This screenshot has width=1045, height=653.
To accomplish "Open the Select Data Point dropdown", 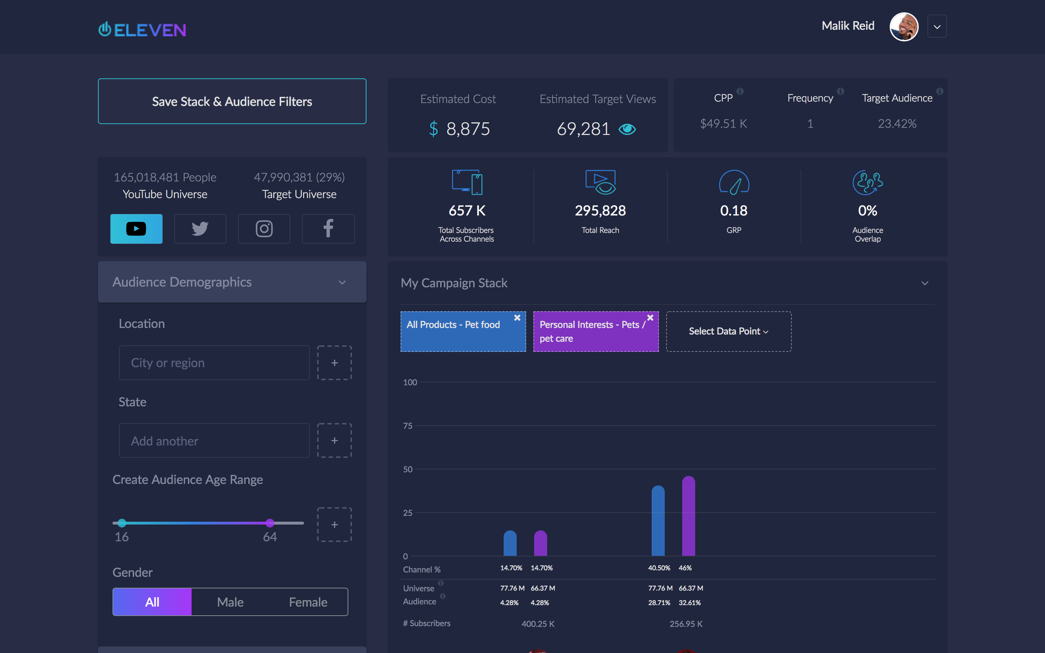I will point(729,331).
